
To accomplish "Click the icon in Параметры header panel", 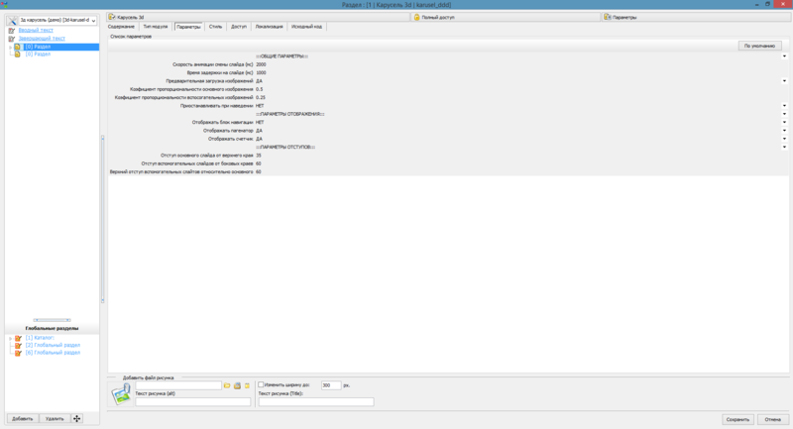I will pyautogui.click(x=608, y=17).
